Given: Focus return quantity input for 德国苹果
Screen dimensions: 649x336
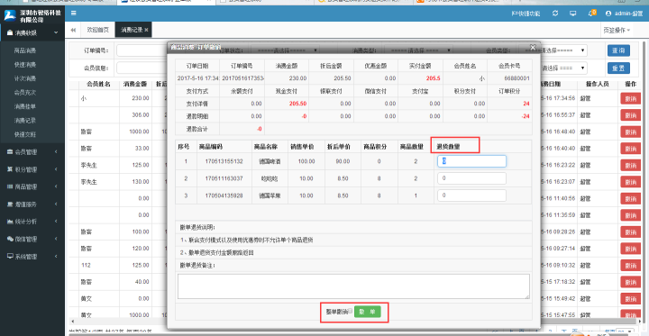Looking at the screenshot, I should 471,195.
